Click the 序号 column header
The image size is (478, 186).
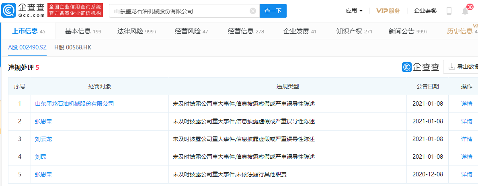pyautogui.click(x=20, y=86)
